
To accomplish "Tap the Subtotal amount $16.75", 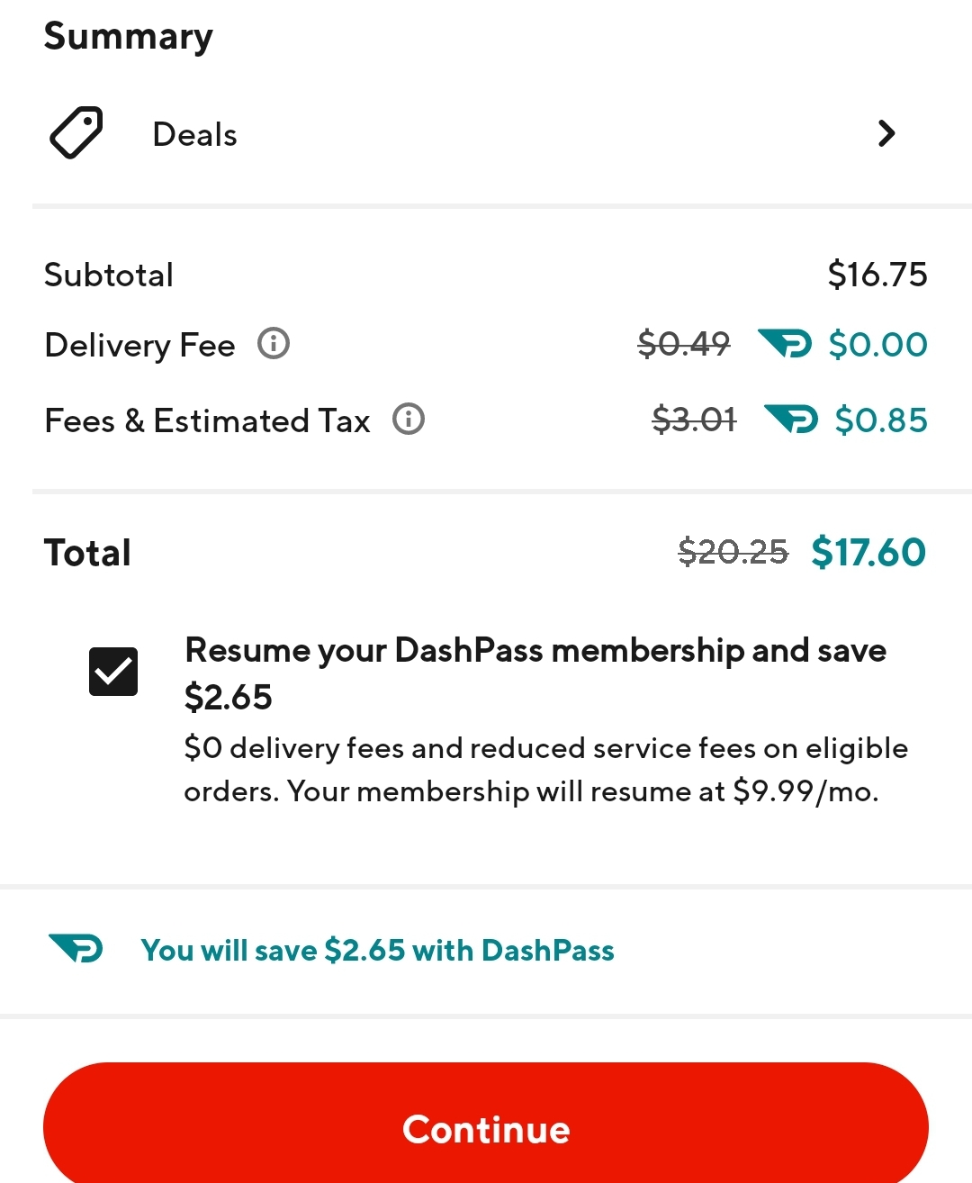I will click(x=877, y=275).
